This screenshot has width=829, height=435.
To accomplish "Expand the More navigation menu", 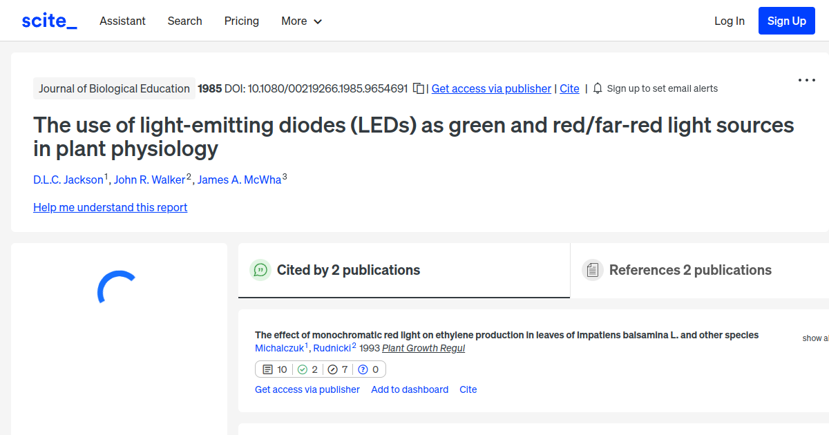I will 301,21.
